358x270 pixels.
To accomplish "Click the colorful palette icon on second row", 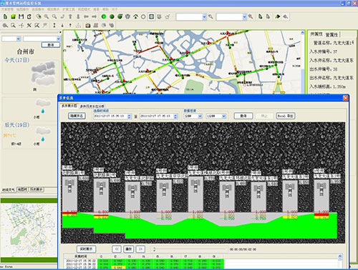I will 88,25.
